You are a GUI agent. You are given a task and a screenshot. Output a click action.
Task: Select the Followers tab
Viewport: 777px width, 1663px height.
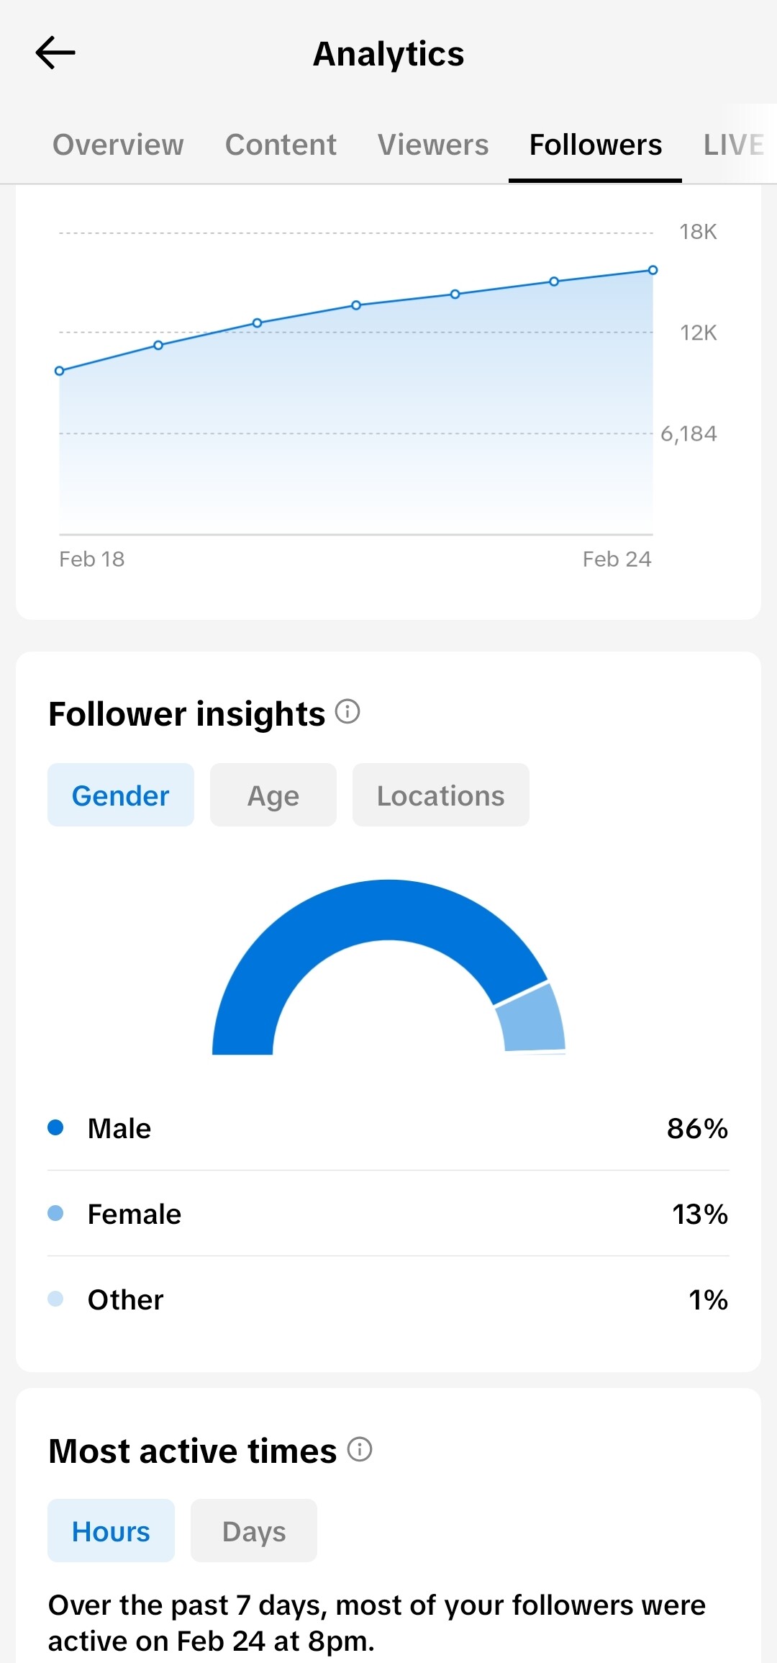point(596,145)
